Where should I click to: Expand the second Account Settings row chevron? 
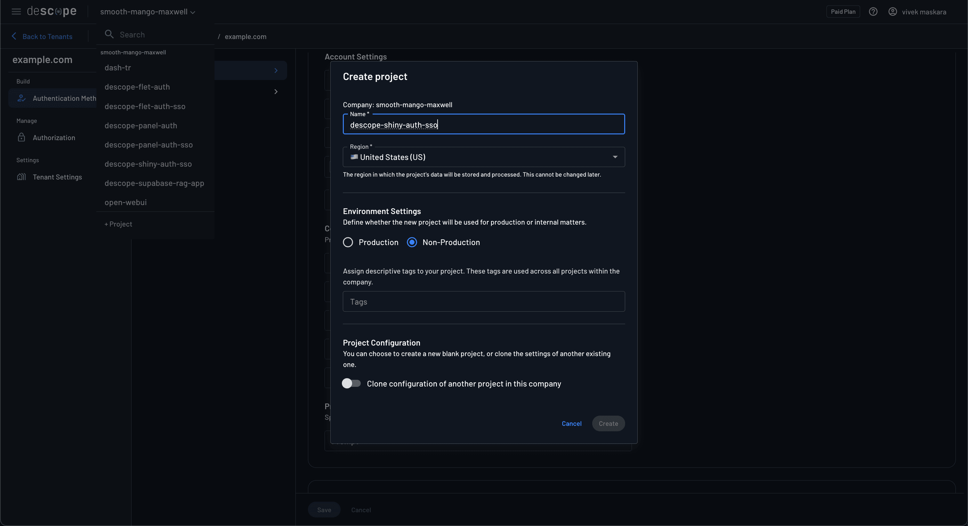(x=276, y=91)
